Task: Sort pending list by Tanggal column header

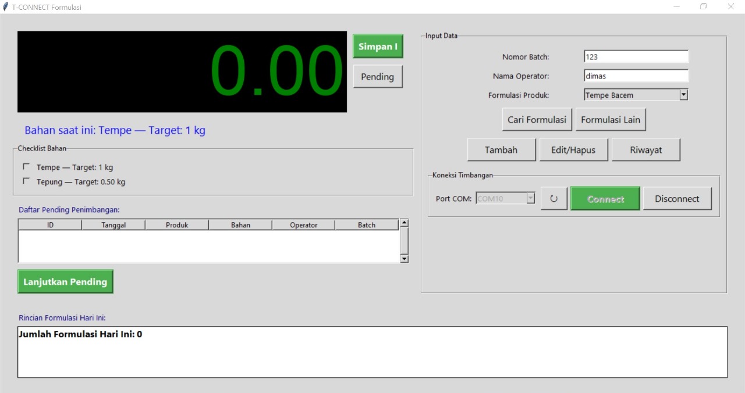Action: (113, 225)
